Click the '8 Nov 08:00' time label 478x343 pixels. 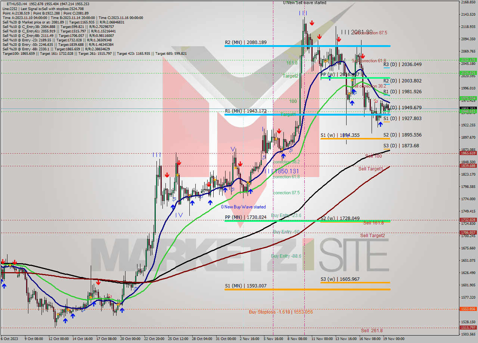(297, 339)
